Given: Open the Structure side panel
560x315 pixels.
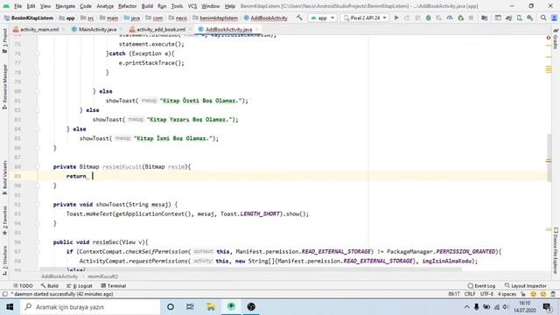Looking at the screenshot, I should click(4, 261).
